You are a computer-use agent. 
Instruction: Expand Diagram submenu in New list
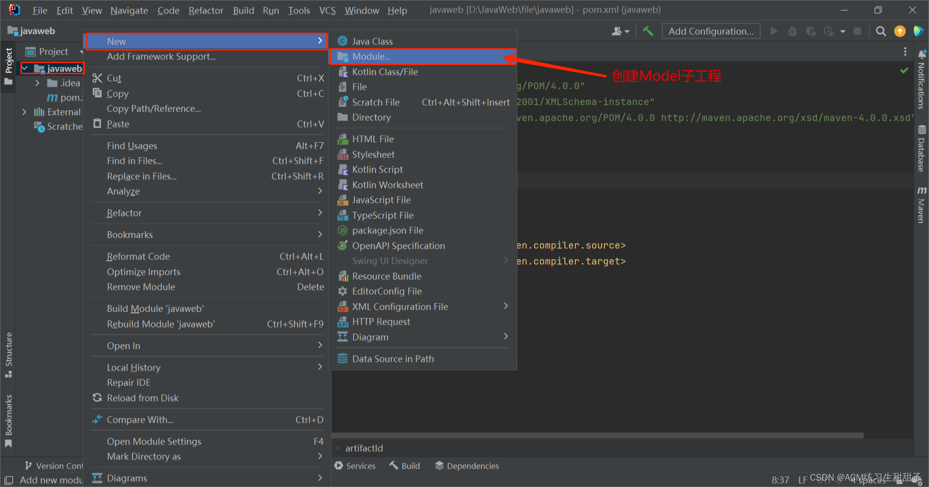[423, 337]
